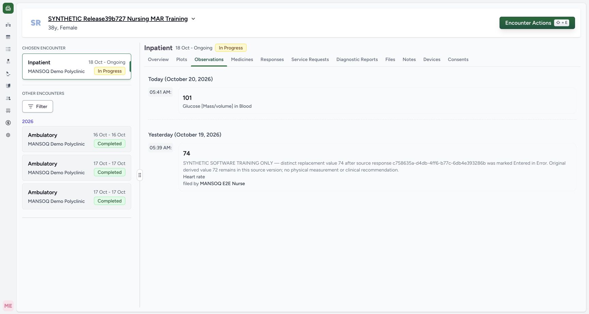
Task: Switch to the Notes tab
Action: (409, 59)
